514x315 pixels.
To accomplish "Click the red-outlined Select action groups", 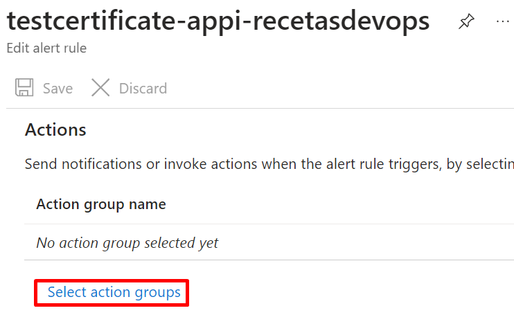I will click(x=112, y=293).
